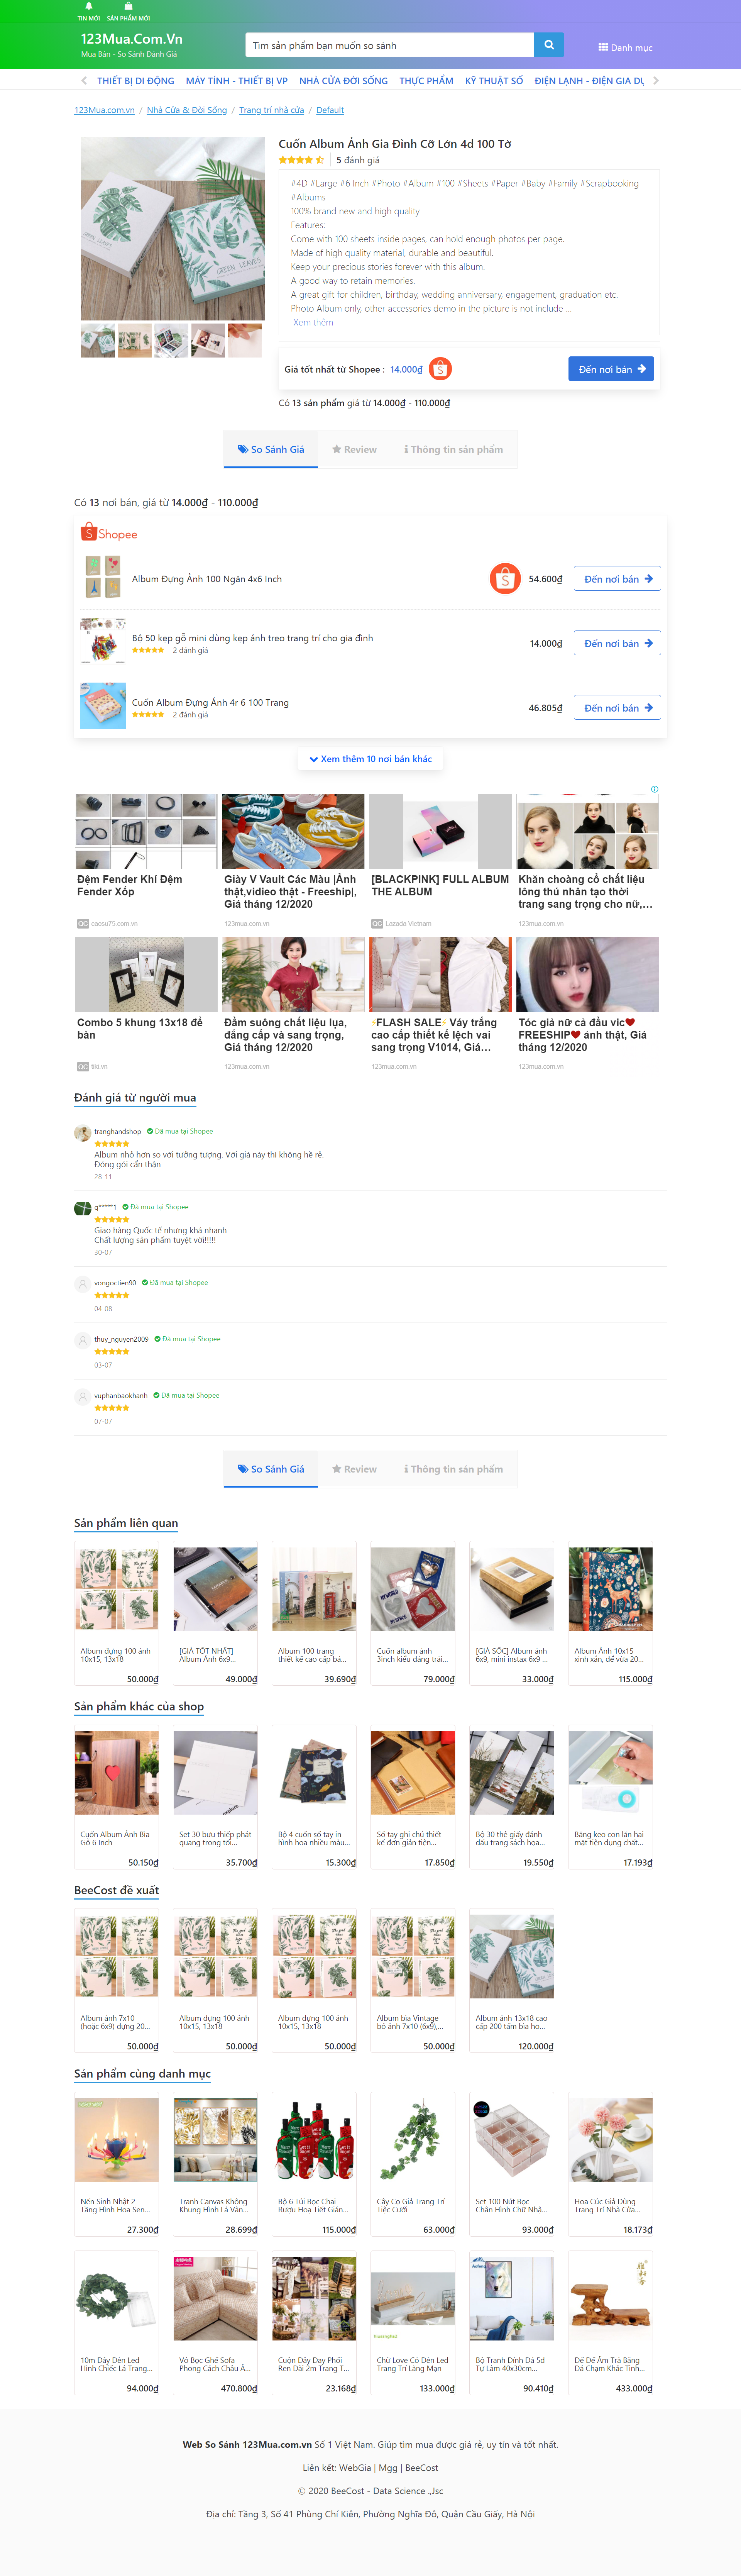Click Đến nơi bán for Album Đựng Ảnh 100 Ngăn
The height and width of the screenshot is (2576, 741).
coord(617,579)
